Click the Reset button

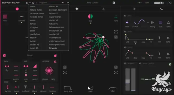(30, 55)
